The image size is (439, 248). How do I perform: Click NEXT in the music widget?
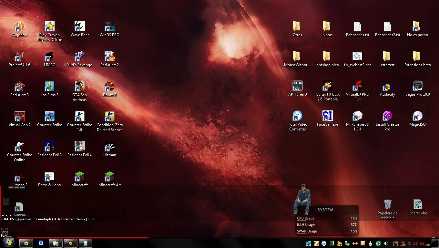[5, 229]
